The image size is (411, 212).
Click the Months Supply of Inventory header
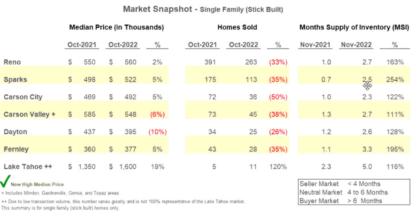click(x=352, y=27)
